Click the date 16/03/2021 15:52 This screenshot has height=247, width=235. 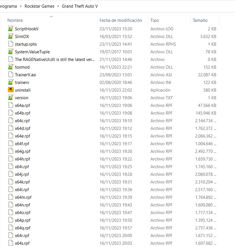(116, 37)
